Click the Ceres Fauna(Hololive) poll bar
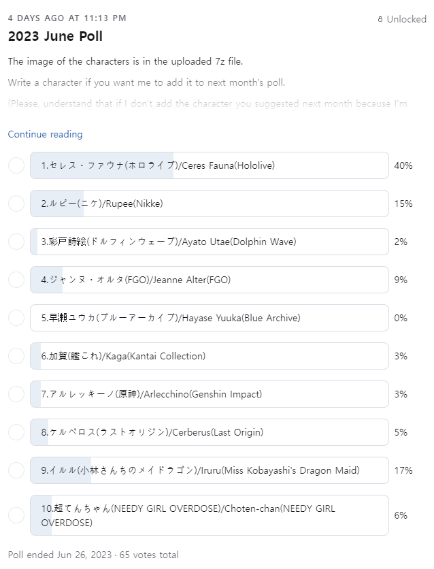 tap(209, 165)
